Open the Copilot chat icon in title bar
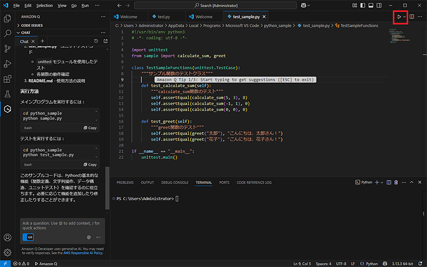This screenshot has width=427, height=267. click(x=303, y=5)
